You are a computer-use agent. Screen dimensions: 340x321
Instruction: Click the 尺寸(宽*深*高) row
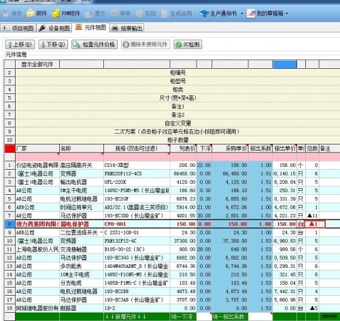click(x=177, y=98)
